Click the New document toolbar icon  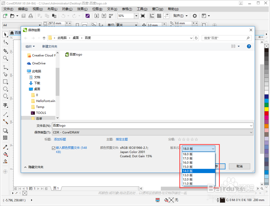[x=5, y=16]
